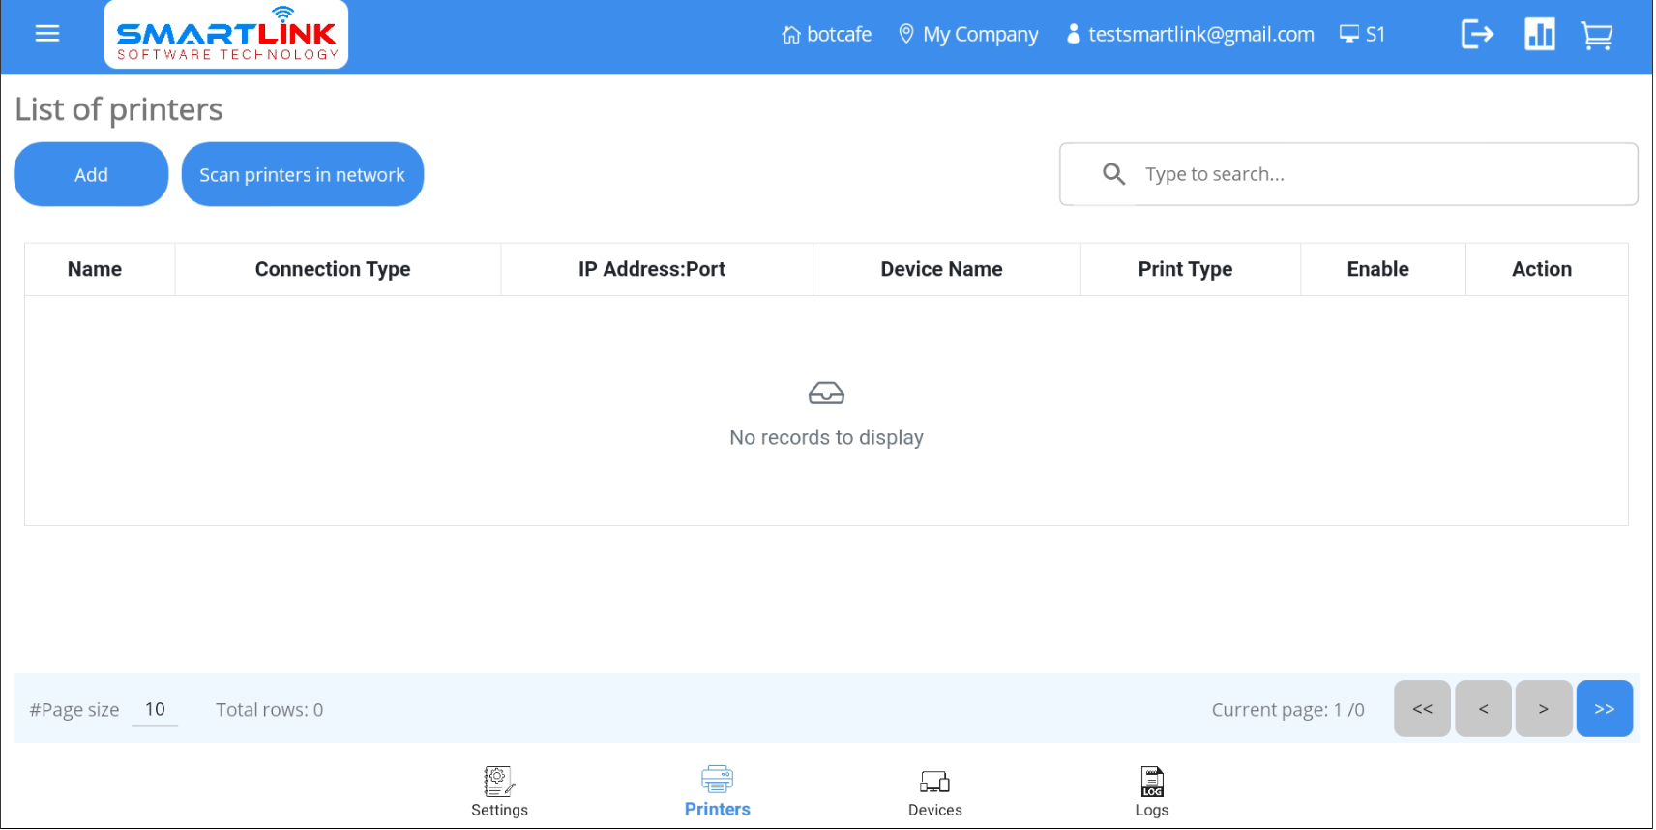Edit the page size value
1656x830 pixels.
[155, 711]
